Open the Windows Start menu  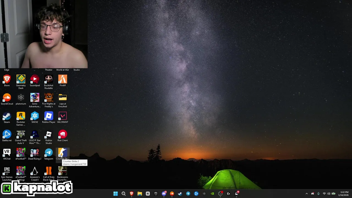[116, 194]
